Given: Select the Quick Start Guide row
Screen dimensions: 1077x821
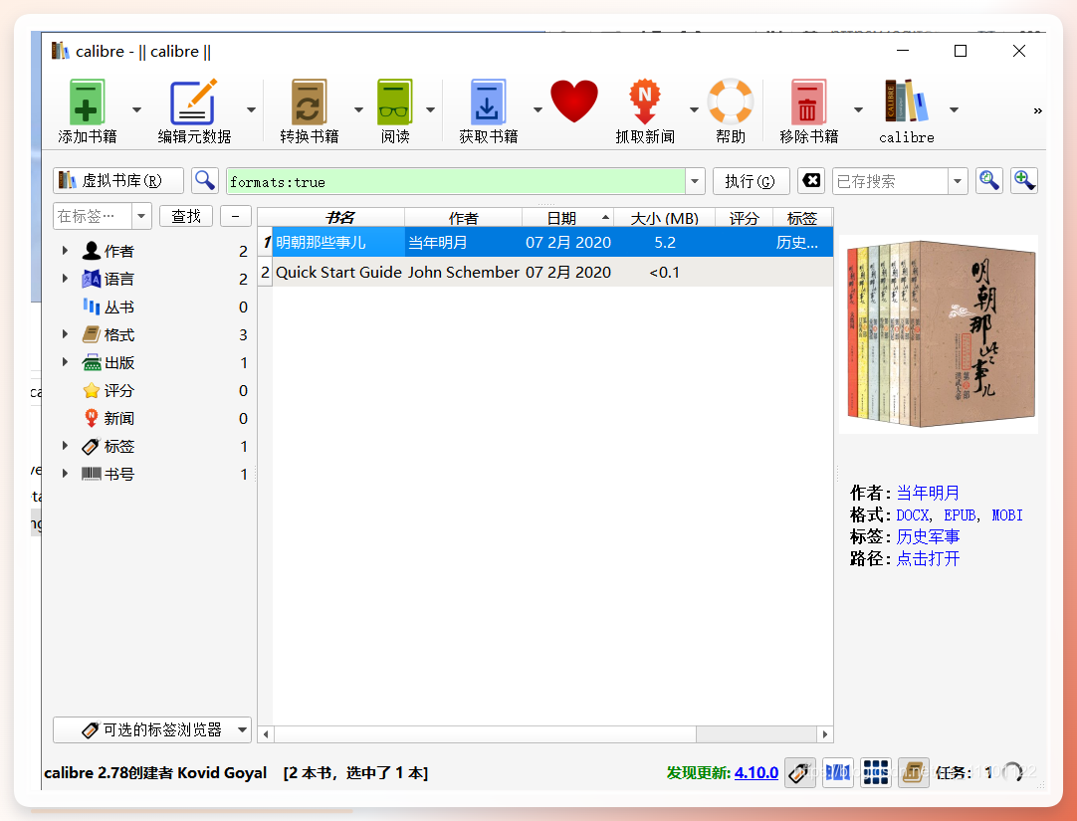Looking at the screenshot, I should click(x=545, y=272).
